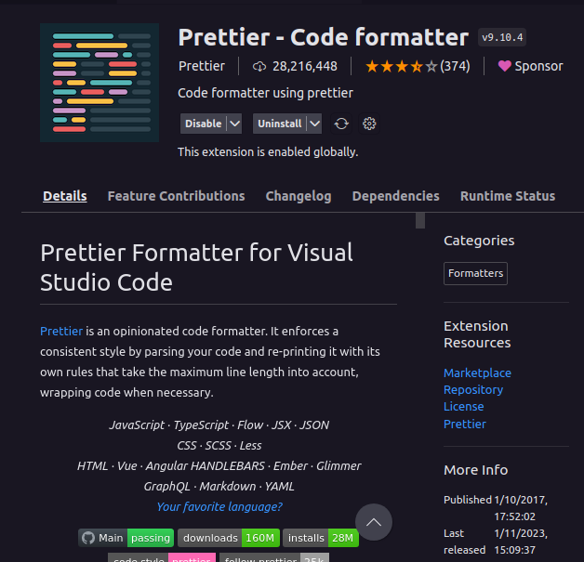Open the extension settings gear
Viewport: 584px width, 562px height.
(369, 124)
